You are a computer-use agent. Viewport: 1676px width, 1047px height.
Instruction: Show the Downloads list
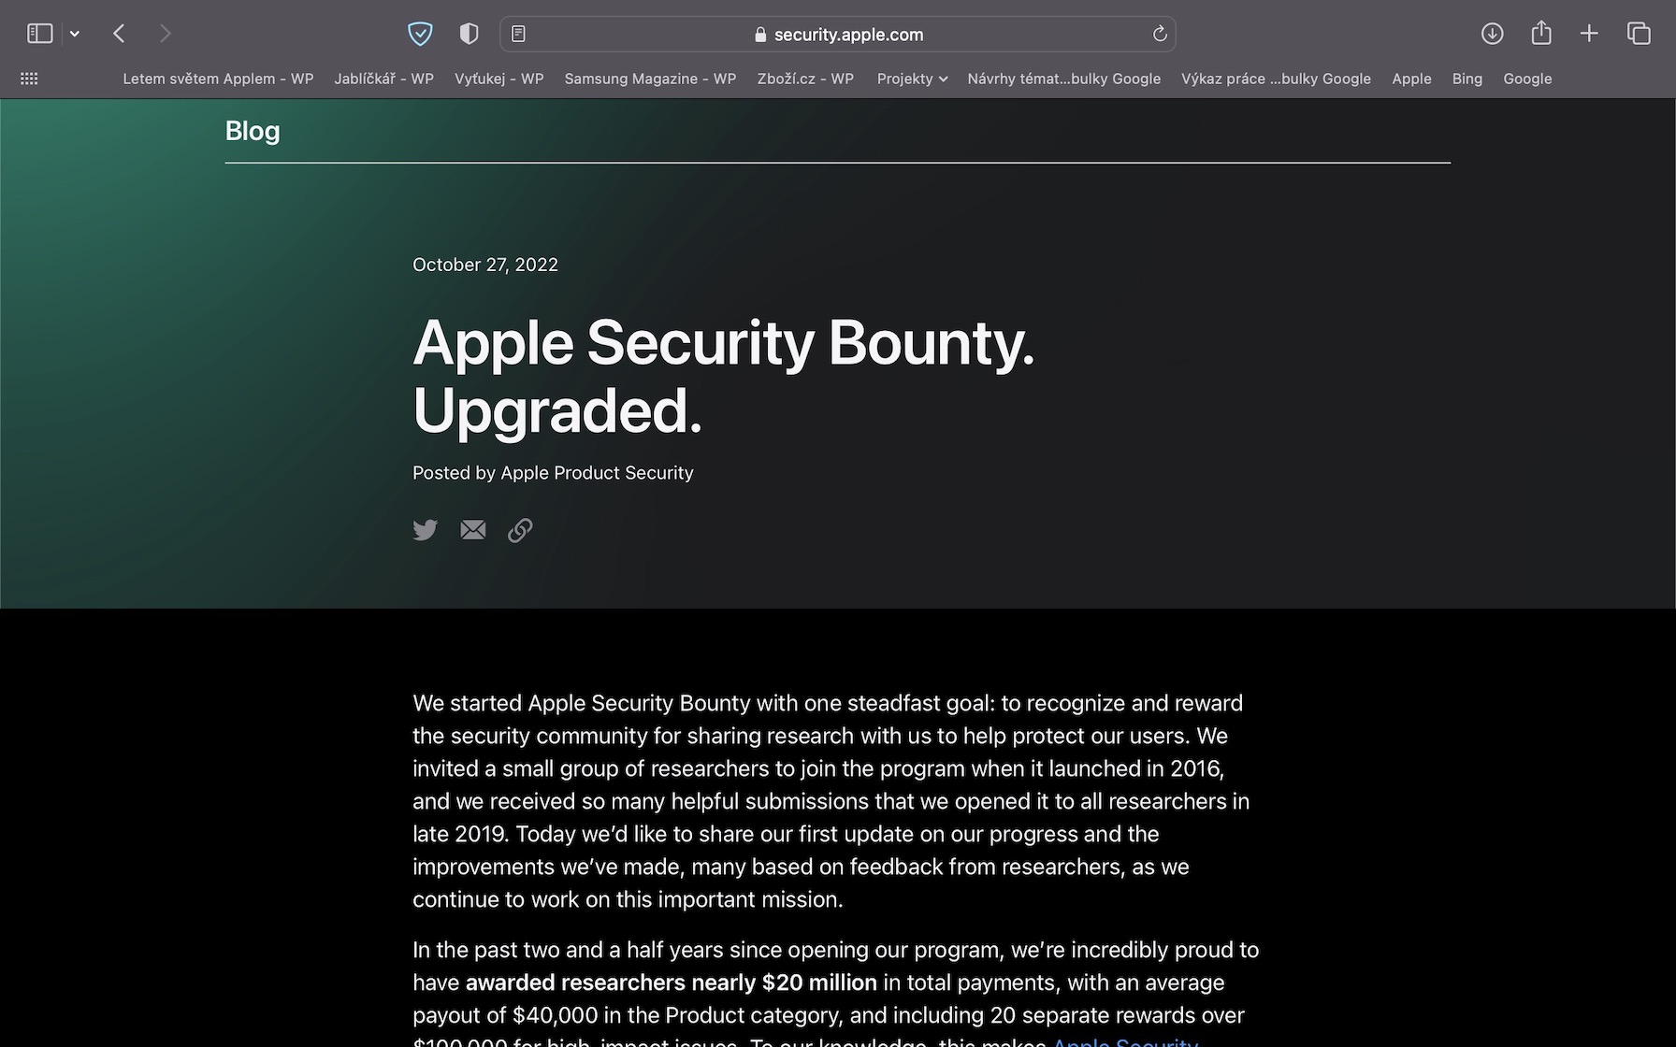pos(1492,34)
